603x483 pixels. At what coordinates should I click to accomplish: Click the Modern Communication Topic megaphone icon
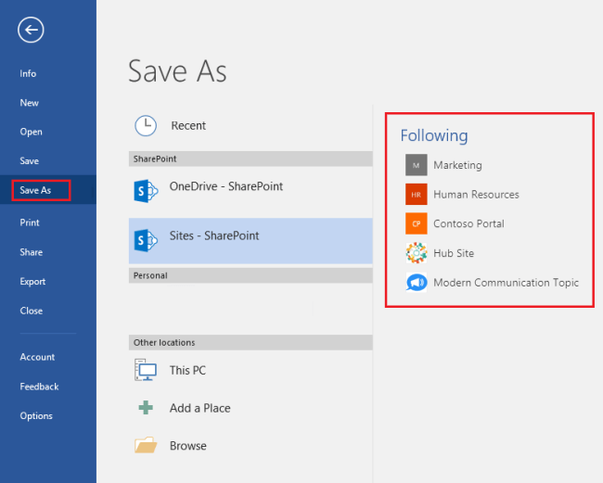tap(417, 283)
